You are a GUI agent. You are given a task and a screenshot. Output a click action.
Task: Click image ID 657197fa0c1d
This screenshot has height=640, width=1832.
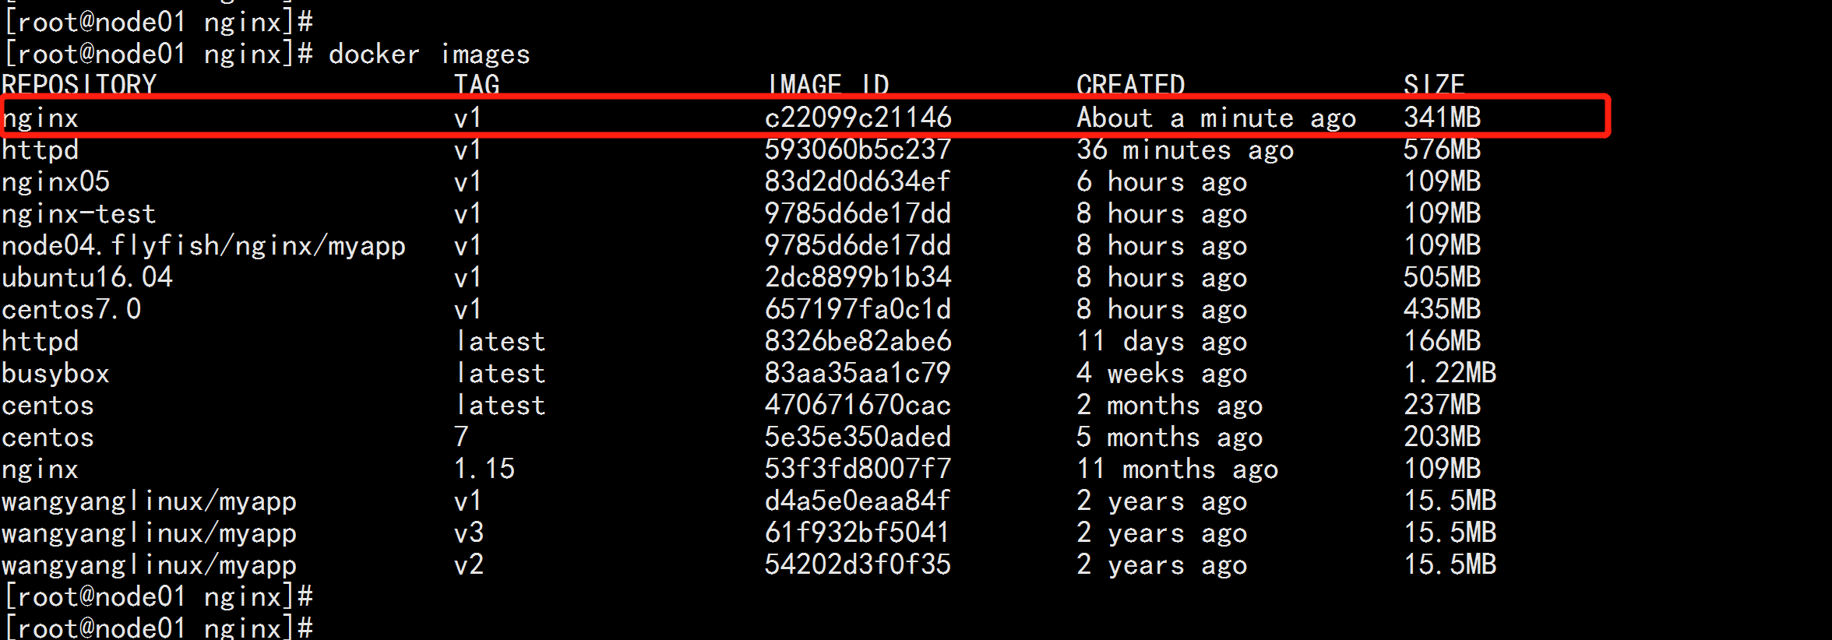858,309
